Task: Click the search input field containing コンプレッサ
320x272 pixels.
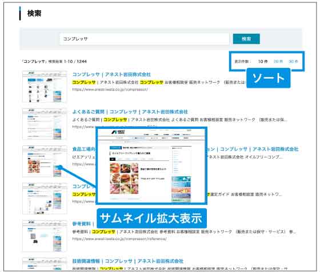Action: [x=144, y=39]
